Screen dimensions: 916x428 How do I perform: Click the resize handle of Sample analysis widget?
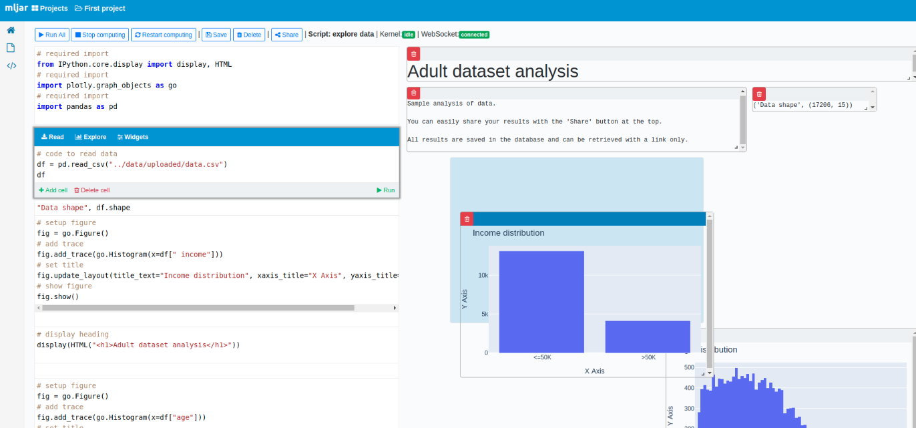(737, 148)
